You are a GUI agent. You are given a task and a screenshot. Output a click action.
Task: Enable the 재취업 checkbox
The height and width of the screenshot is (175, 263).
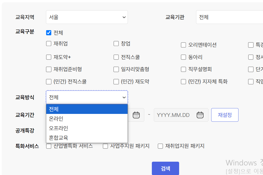(x=49, y=43)
